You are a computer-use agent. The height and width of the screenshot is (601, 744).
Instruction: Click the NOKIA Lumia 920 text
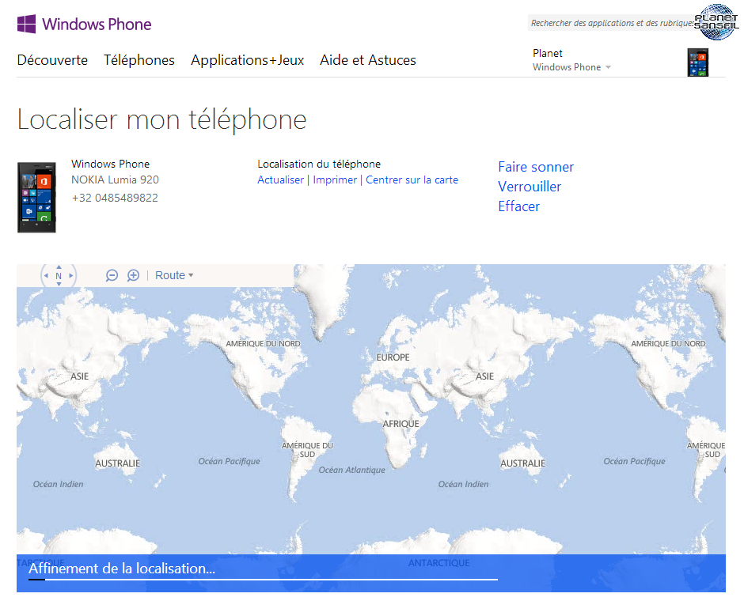click(116, 180)
